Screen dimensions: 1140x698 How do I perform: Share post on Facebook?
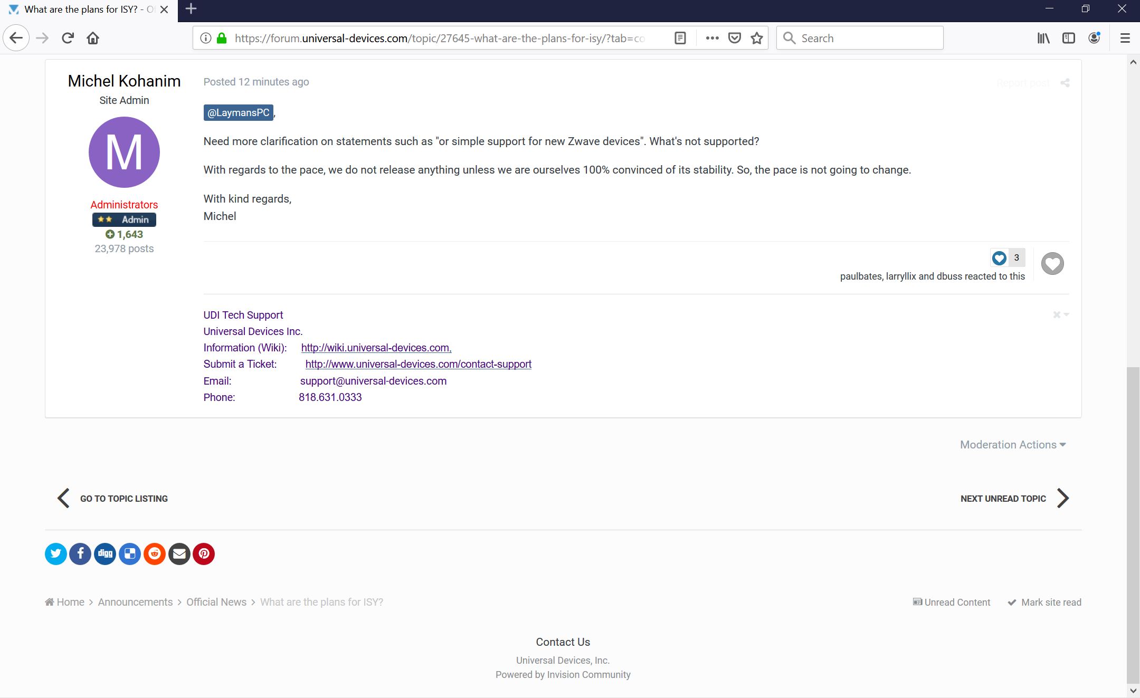coord(80,553)
